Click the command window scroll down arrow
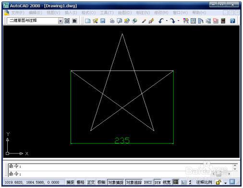Image resolution: width=243 pixels, height=188 pixels. (x=235, y=169)
